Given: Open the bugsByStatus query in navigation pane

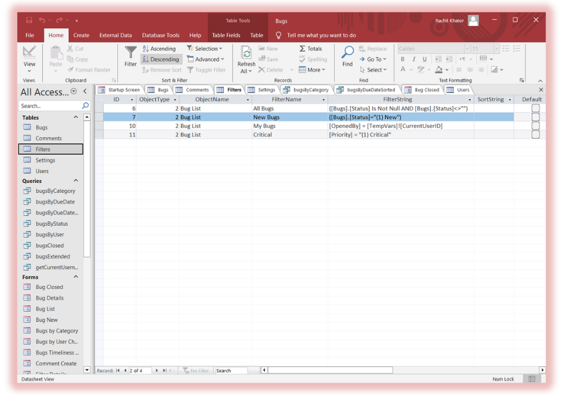Looking at the screenshot, I should (52, 224).
